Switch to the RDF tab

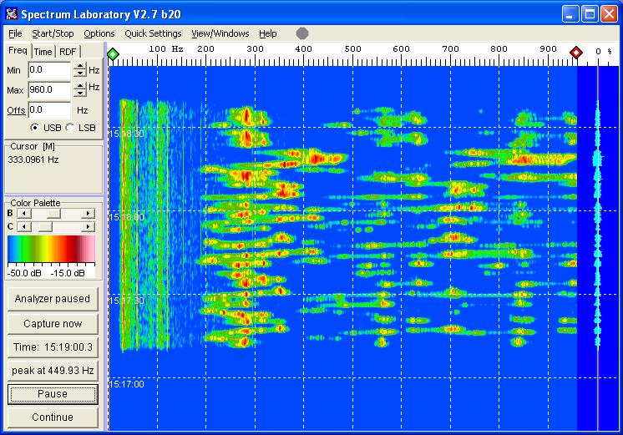[x=68, y=52]
